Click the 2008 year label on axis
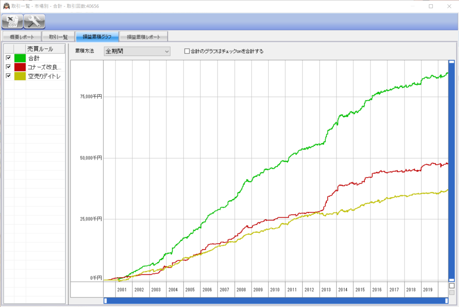The image size is (459, 307). pos(241,290)
